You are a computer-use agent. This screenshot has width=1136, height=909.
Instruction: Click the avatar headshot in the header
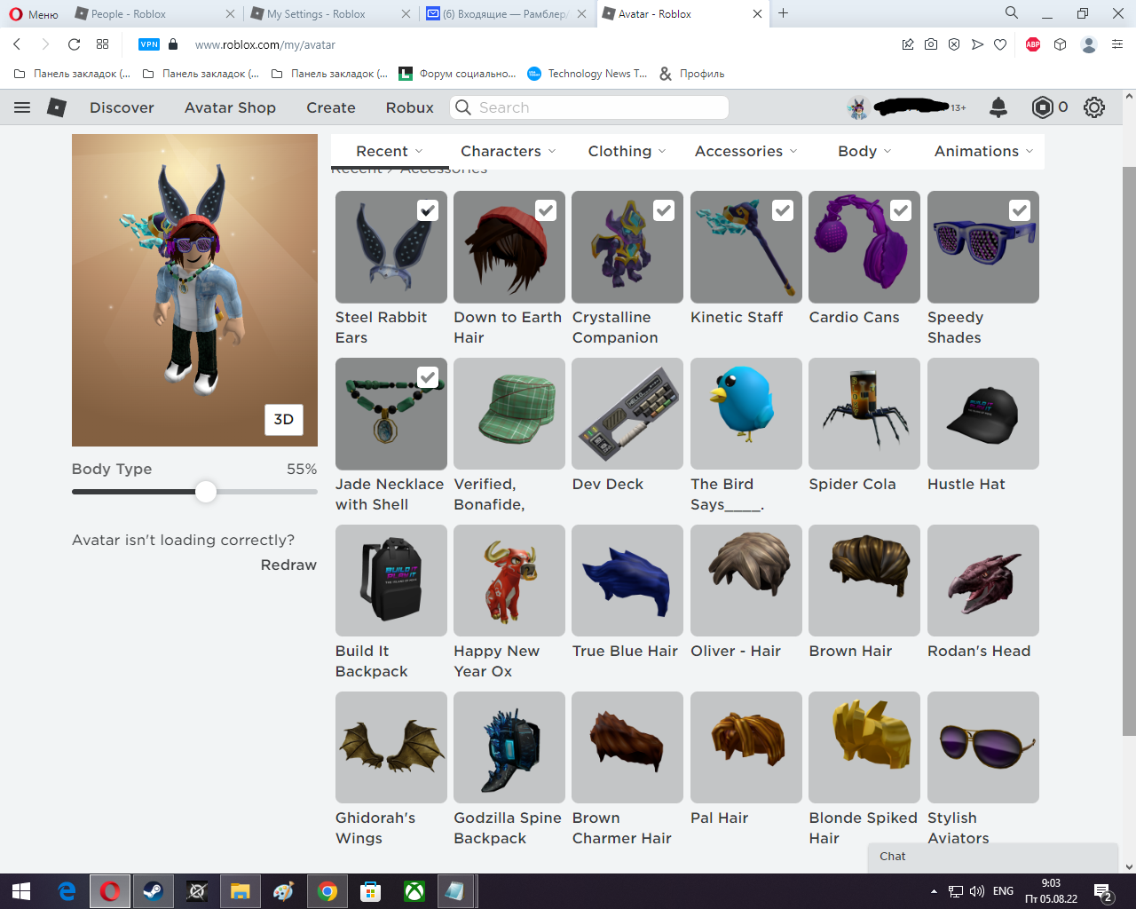tap(858, 107)
